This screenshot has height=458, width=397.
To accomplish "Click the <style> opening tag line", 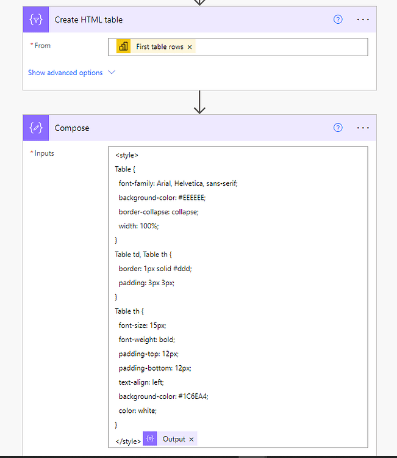I will [x=127, y=155].
